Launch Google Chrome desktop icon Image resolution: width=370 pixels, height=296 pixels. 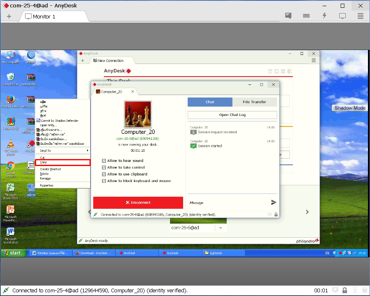pos(10,169)
